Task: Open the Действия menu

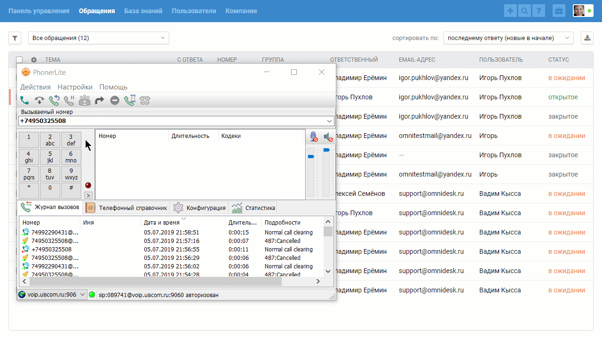Action: (x=35, y=87)
